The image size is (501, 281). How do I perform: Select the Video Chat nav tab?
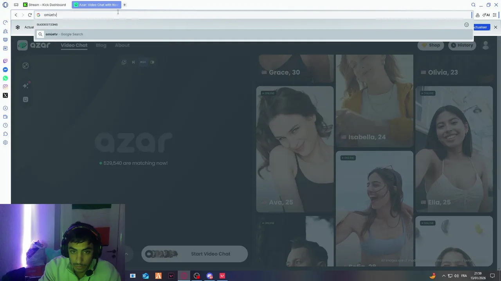pos(74,45)
